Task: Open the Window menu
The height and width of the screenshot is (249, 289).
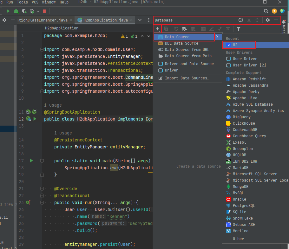Action: (x=49, y=2)
